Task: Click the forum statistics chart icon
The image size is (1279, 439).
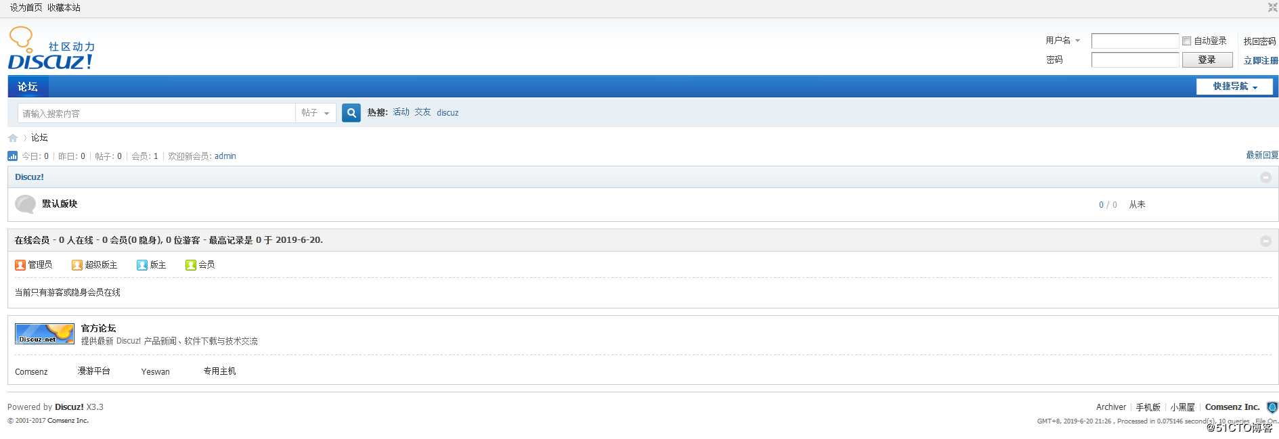Action: (12, 156)
